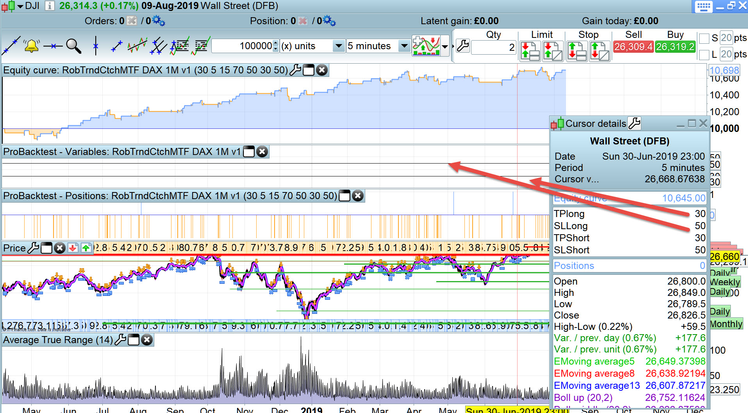This screenshot has height=413, width=748.
Task: Select the trend line drawing tool
Action: point(11,46)
